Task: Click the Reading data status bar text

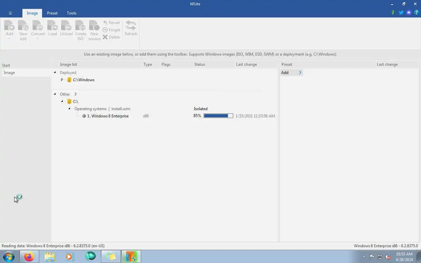Action: (x=53, y=246)
